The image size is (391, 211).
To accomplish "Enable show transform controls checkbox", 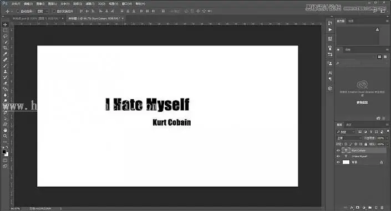I will (x=54, y=11).
